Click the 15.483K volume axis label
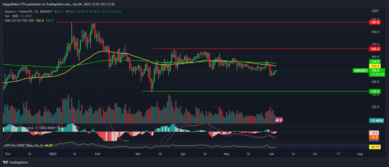Screen dimensions: 389x167 click(376, 121)
